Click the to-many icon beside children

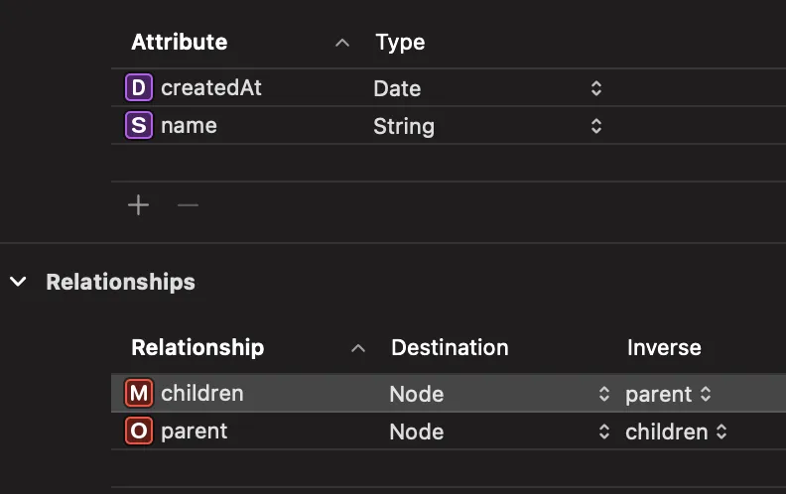140,394
